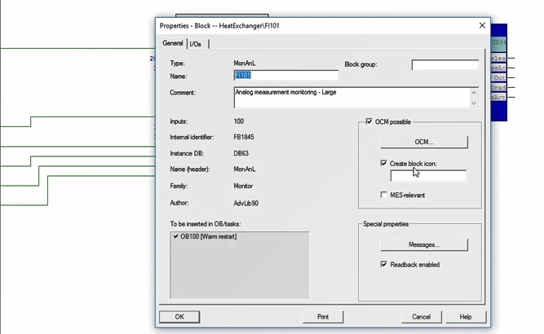Image resolution: width=544 pixels, height=334 pixels.
Task: Click the Properties dialog title bar text
Action: pyautogui.click(x=219, y=25)
